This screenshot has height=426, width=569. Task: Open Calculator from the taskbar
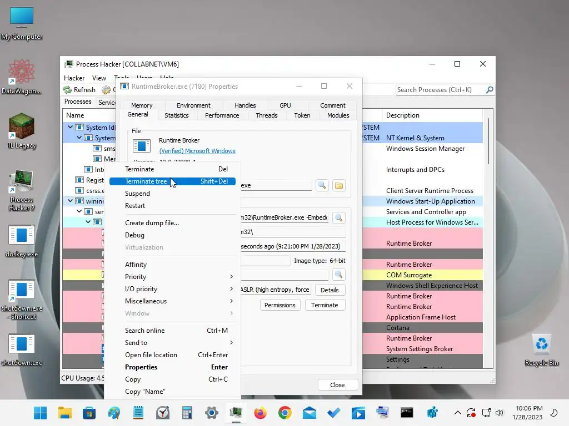pyautogui.click(x=187, y=413)
